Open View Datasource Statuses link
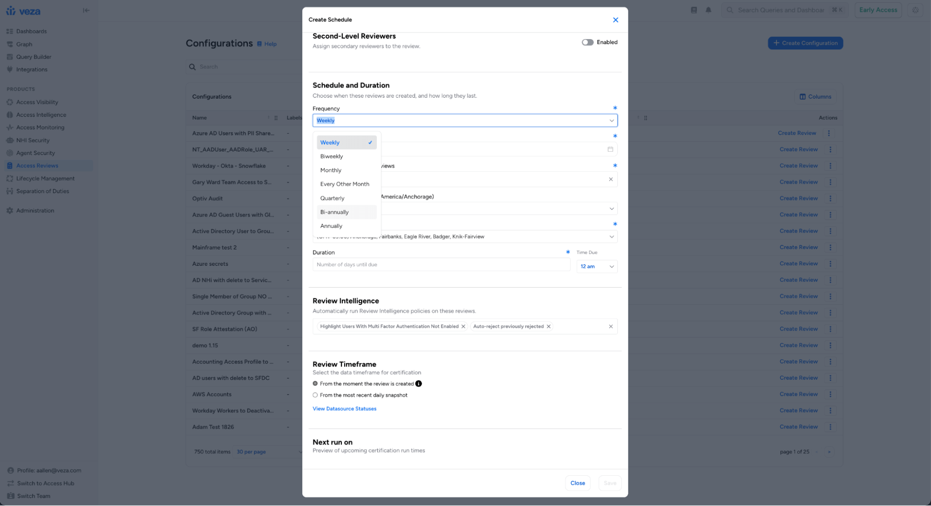This screenshot has height=506, width=931. pos(344,409)
